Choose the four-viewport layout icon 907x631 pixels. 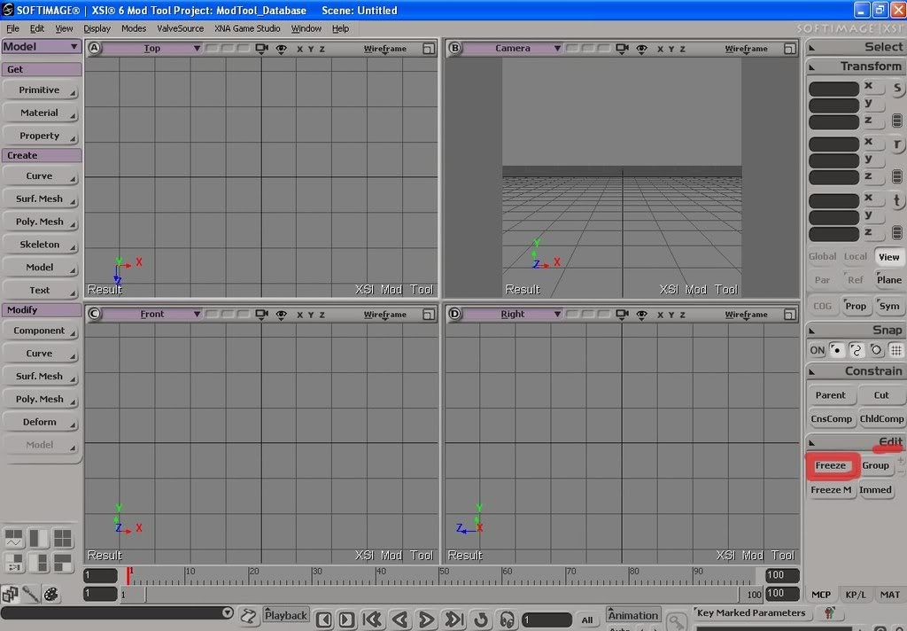(x=63, y=538)
